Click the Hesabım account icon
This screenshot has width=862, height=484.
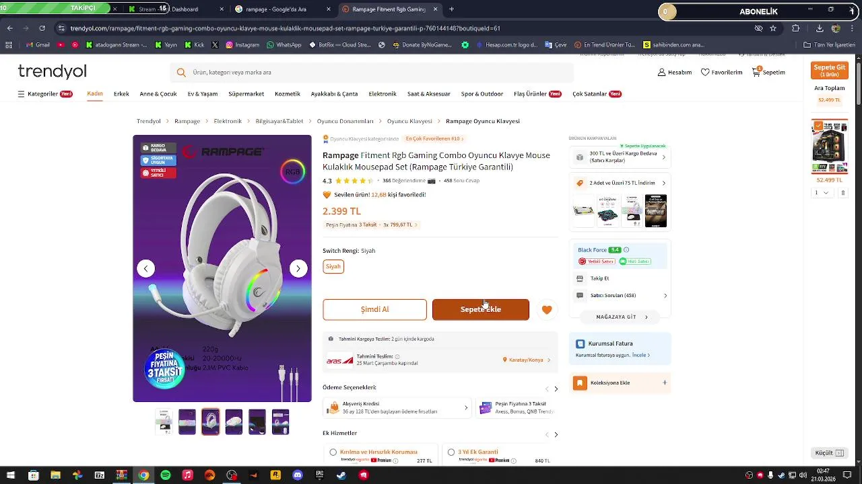[661, 72]
